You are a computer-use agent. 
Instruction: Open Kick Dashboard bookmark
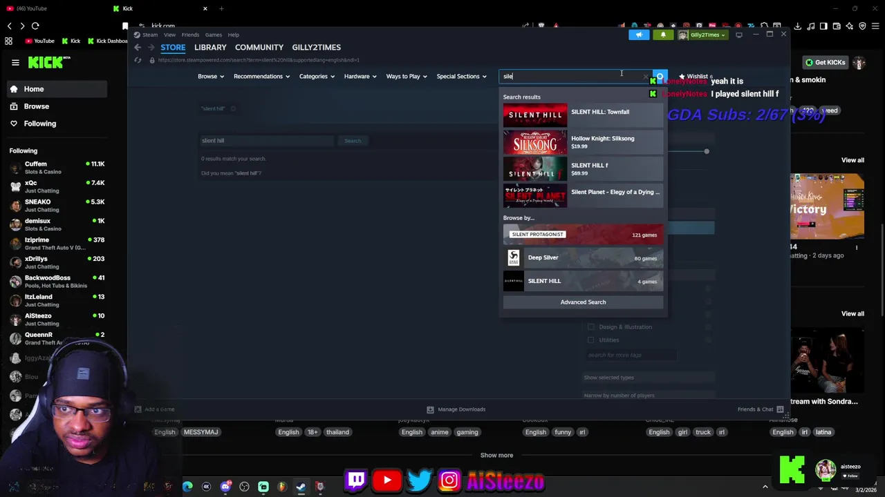click(107, 41)
